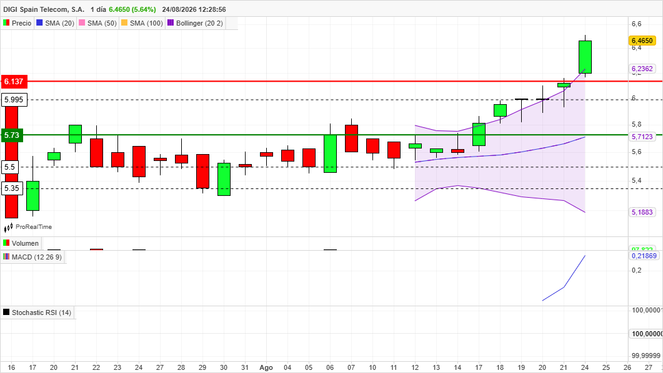Click the Bollinger purple legend icon
The image size is (663, 373).
coord(171,23)
